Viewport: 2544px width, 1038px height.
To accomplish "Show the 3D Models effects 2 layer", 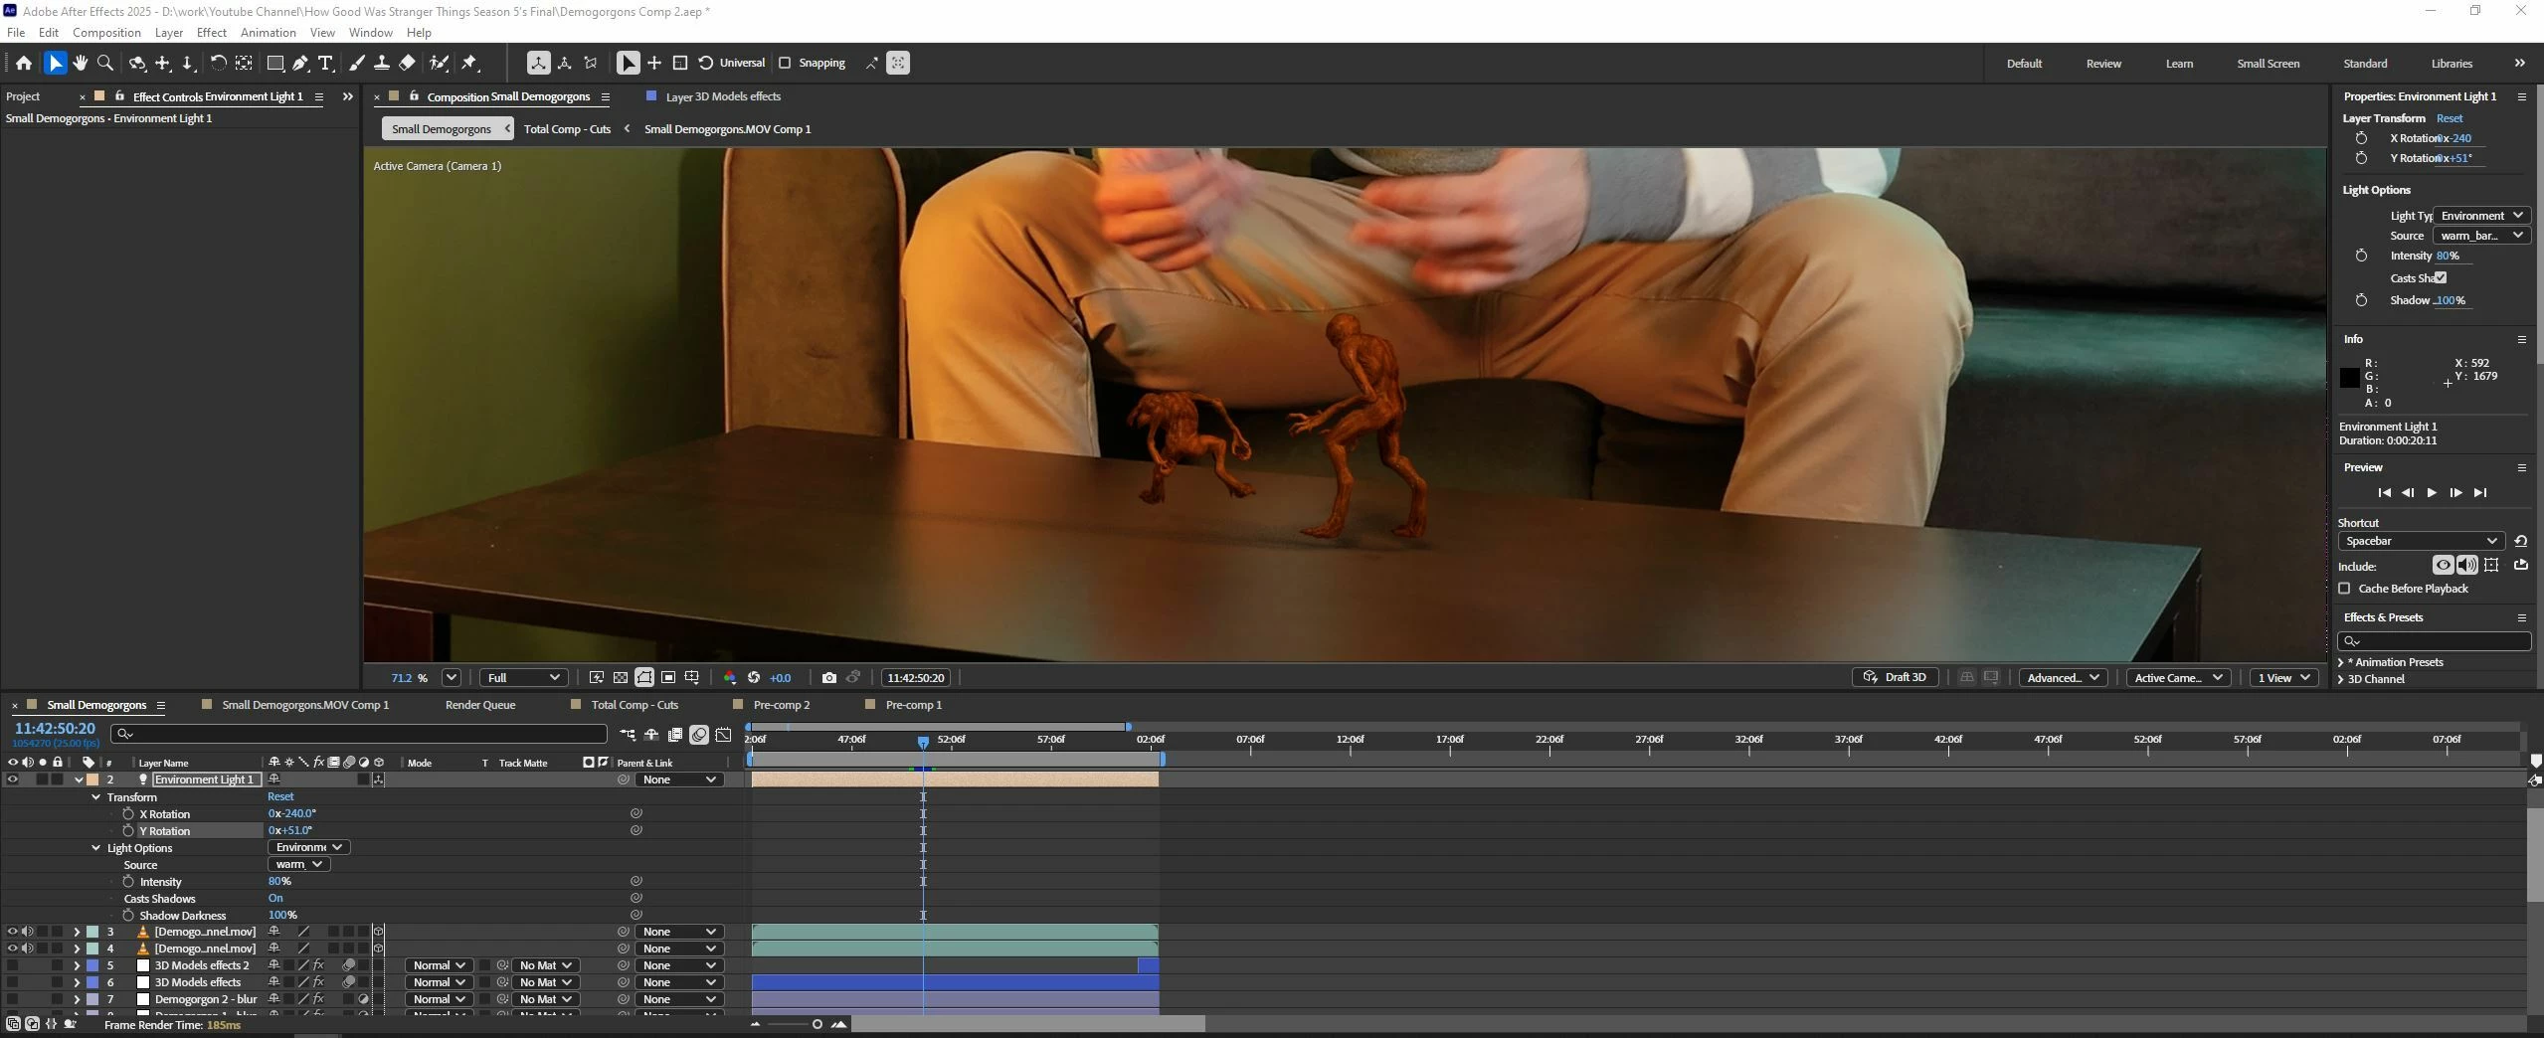I will pos(13,965).
